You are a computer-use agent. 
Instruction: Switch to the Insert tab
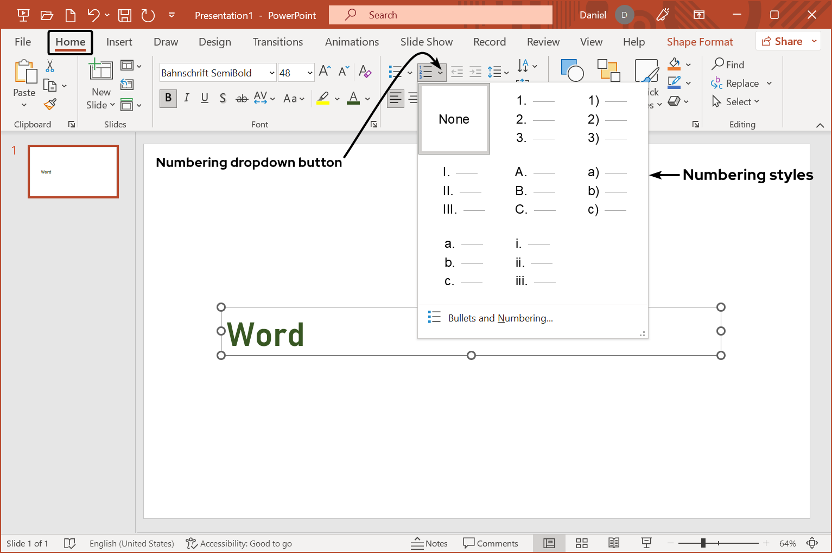click(x=119, y=42)
